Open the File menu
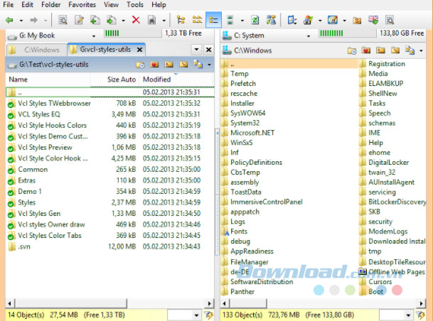Viewport: 433px width, 321px height. click(x=9, y=5)
